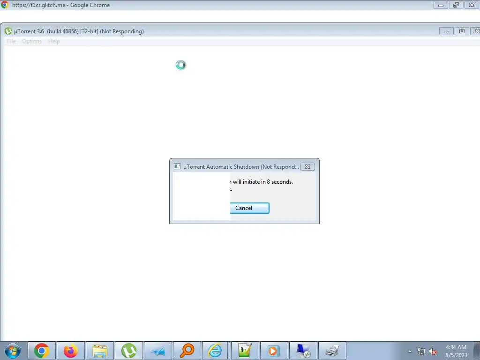Launch Internet Explorer from the taskbar
Image resolution: width=480 pixels, height=360 pixels.
[x=215, y=351]
